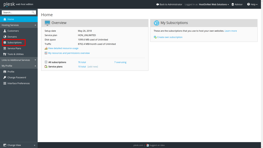
Task: Open the Help dropdown menu
Action: point(252,4)
